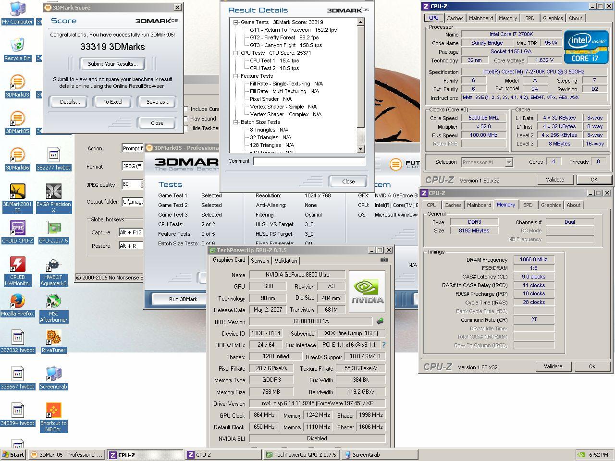The width and height of the screenshot is (615, 461).
Task: Select the EVGA Precision X icon
Action: point(53,198)
